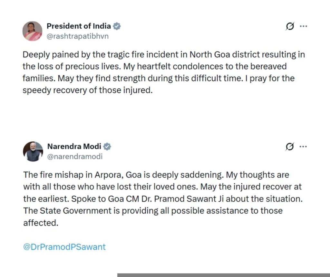330x277 pixels.
Task: Click Narendra Modi's verified checkmark badge
Action: (107, 147)
